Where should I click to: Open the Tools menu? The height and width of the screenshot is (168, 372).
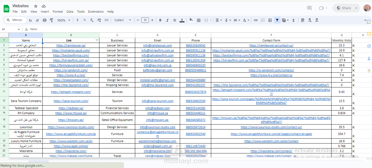pyautogui.click(x=81, y=12)
